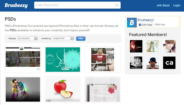View the black-and-white smiling woman avatar
Image resolution: width=184 pixels, height=105 pixels.
(136, 63)
